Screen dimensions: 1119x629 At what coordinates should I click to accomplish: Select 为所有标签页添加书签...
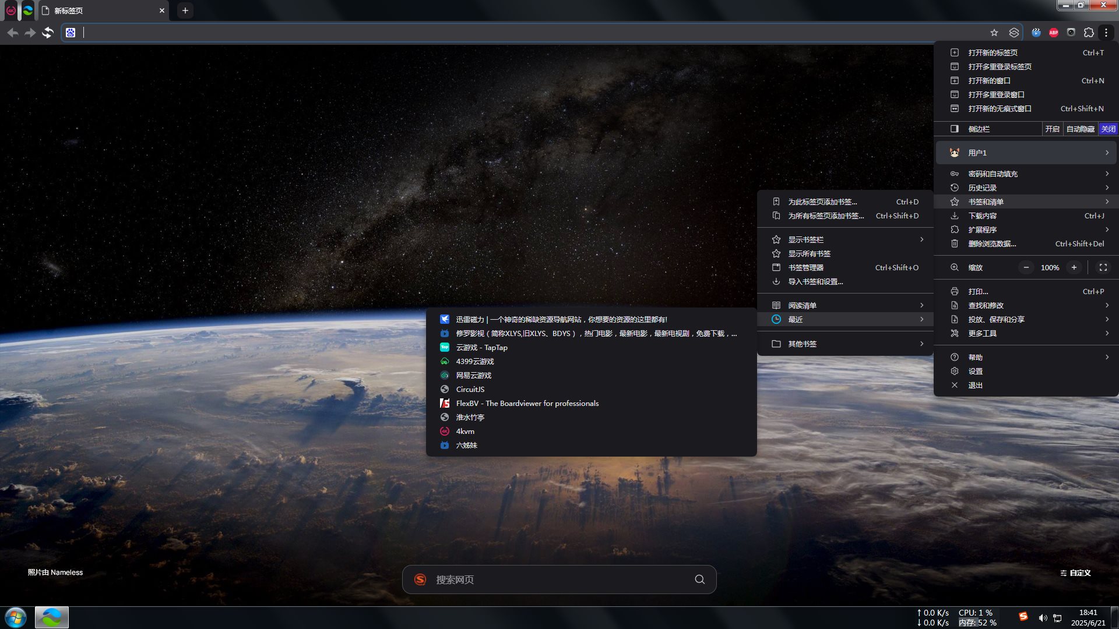pos(845,216)
